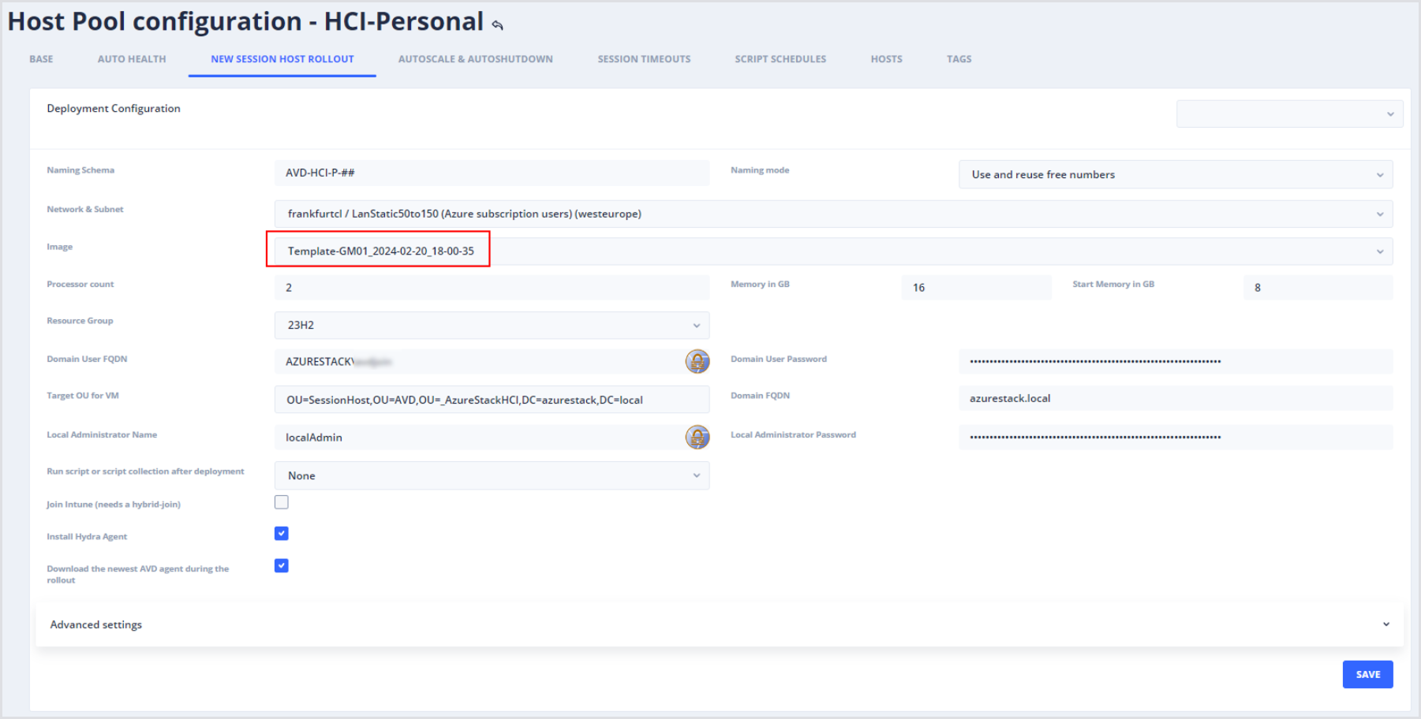Uncheck the Install Hydra Agent checkbox
The height and width of the screenshot is (719, 1421).
(282, 534)
